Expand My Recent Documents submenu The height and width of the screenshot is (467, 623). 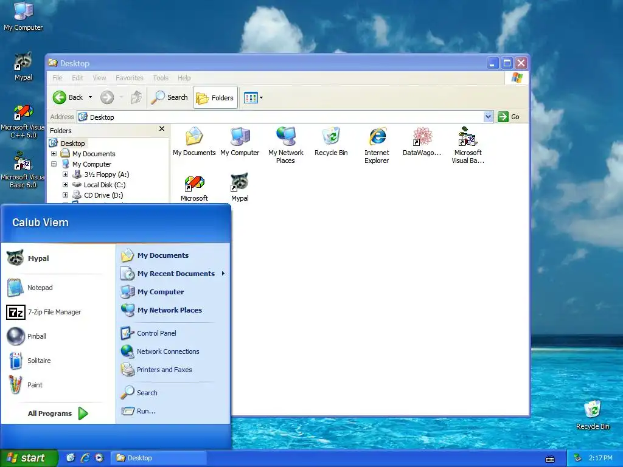tap(173, 274)
